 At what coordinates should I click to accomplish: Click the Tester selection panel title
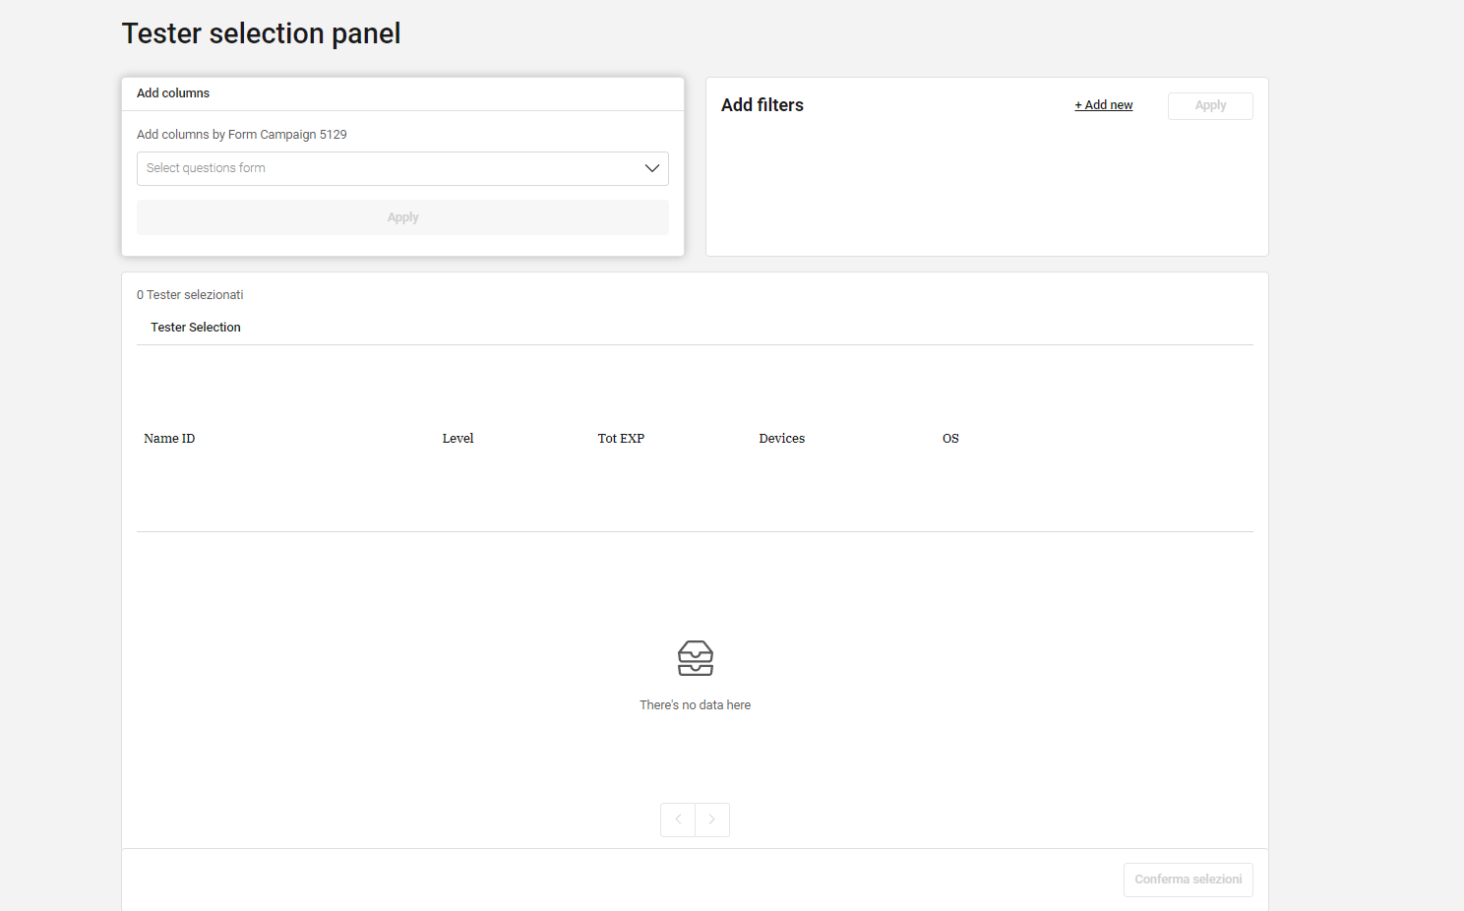point(261,33)
